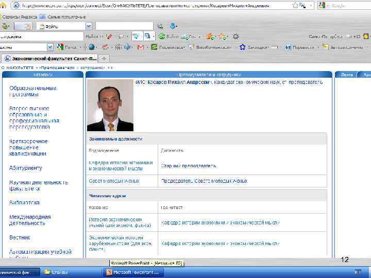The image size is (371, 278).
Task: Click the Home icon beside the address bar
Action: click(x=3, y=5)
